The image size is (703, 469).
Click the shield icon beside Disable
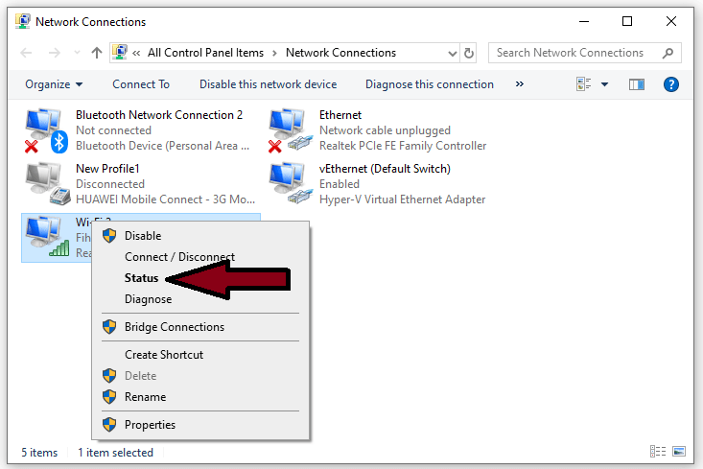[x=109, y=236]
